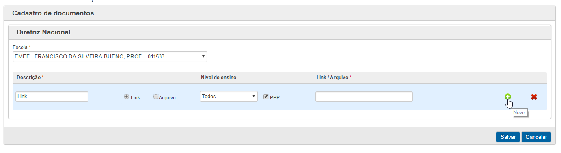Save the document with Salvar
The image size is (561, 153).
coord(508,137)
